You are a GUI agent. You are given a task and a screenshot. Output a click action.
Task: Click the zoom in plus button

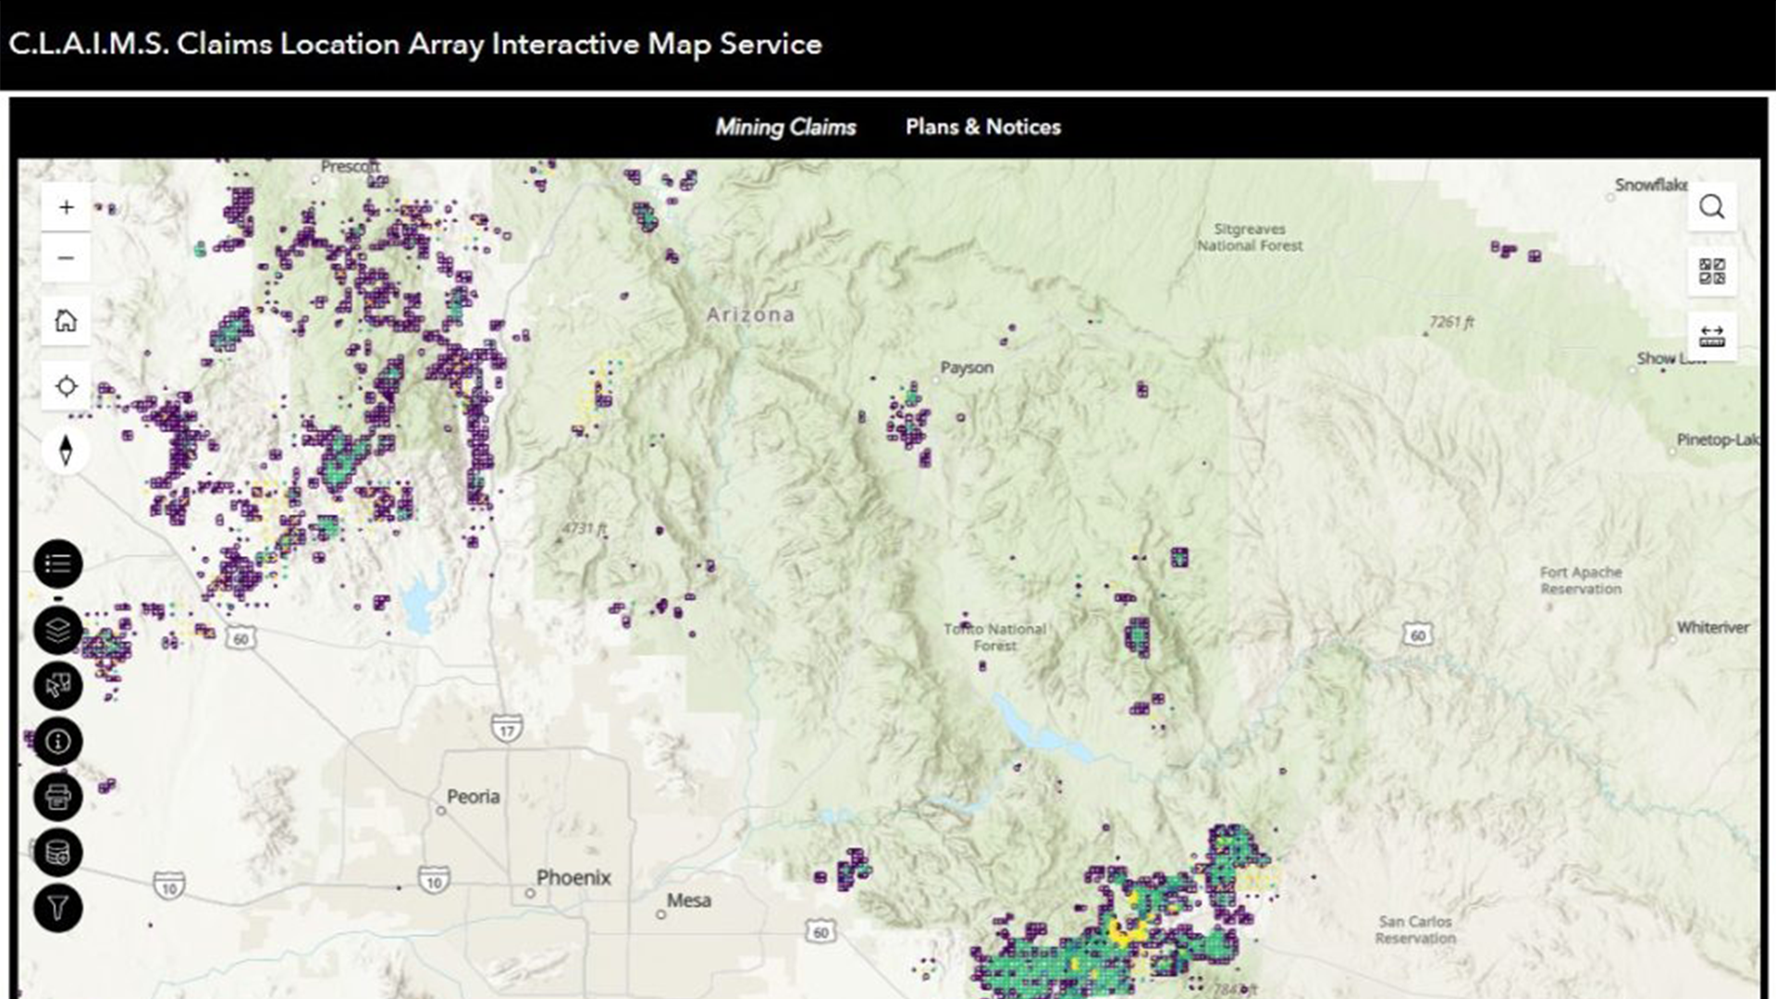pos(66,207)
